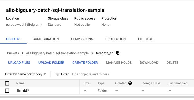Image resolution: width=194 pixels, height=100 pixels.
Task: Open aliz-bigquery-batch-sql-translation-sample breadcrumb link
Action: point(57,53)
